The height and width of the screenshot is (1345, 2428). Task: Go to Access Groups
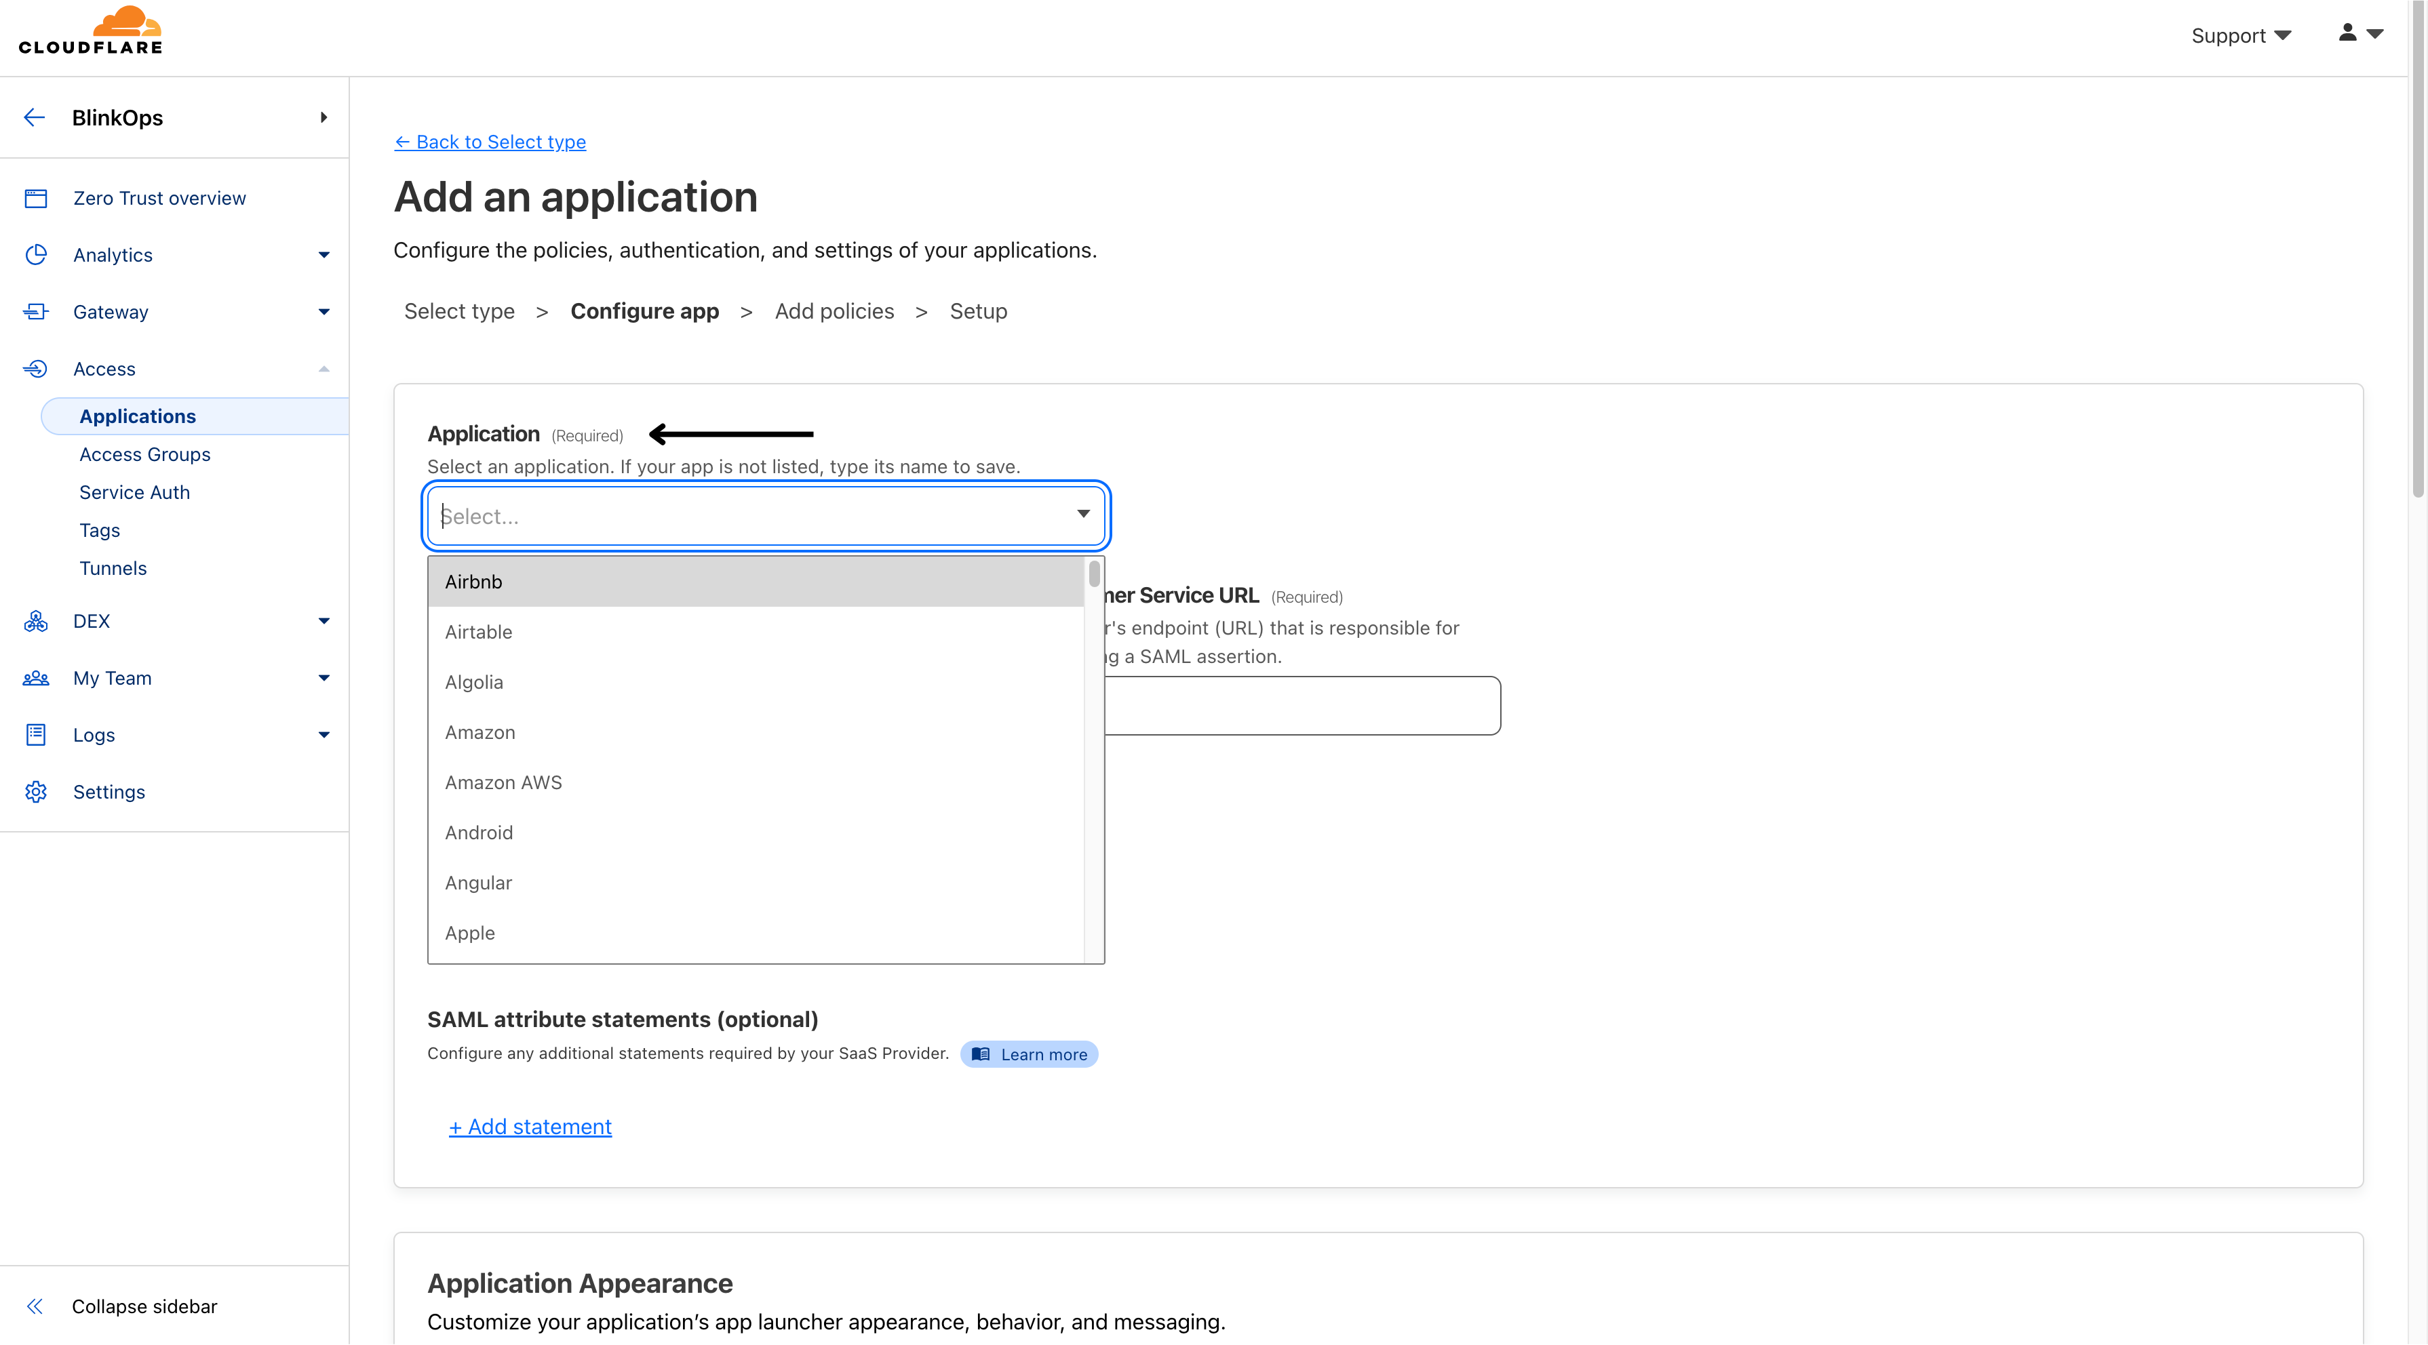click(x=144, y=455)
